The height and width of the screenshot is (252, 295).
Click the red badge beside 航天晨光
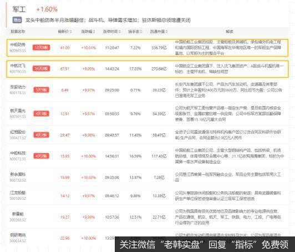[x=41, y=114]
